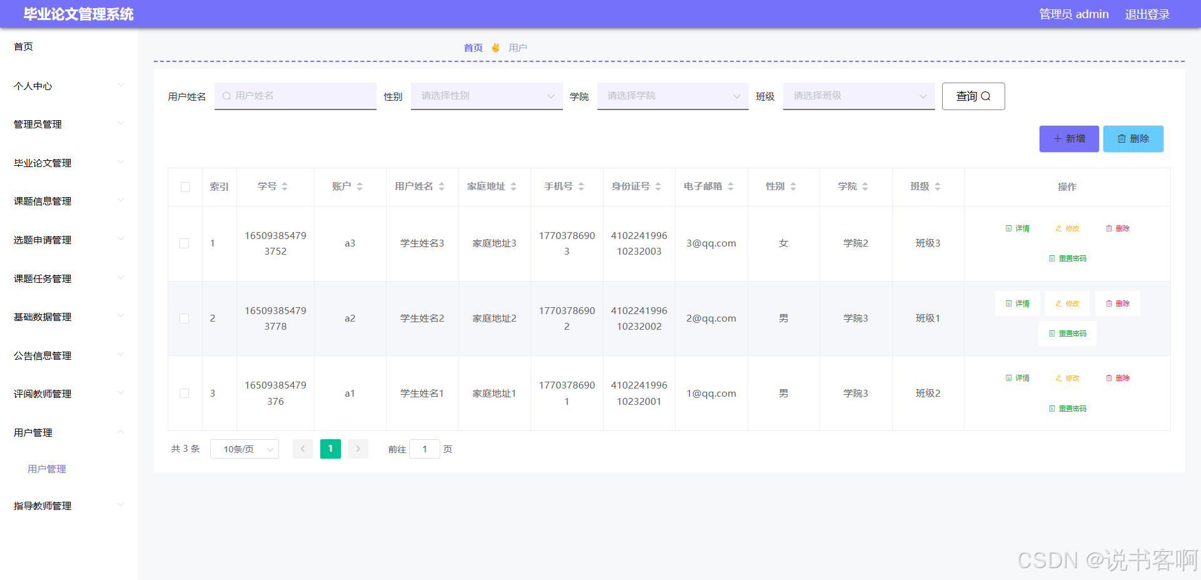Expand 基础数据管理 sidebar menu
Image resolution: width=1201 pixels, height=580 pixels.
pyautogui.click(x=69, y=317)
